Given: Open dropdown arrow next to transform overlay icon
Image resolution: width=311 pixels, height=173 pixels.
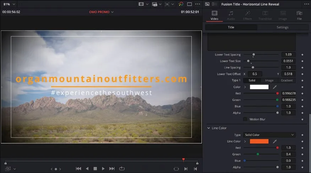Looking at the screenshot, I should click(x=173, y=4).
